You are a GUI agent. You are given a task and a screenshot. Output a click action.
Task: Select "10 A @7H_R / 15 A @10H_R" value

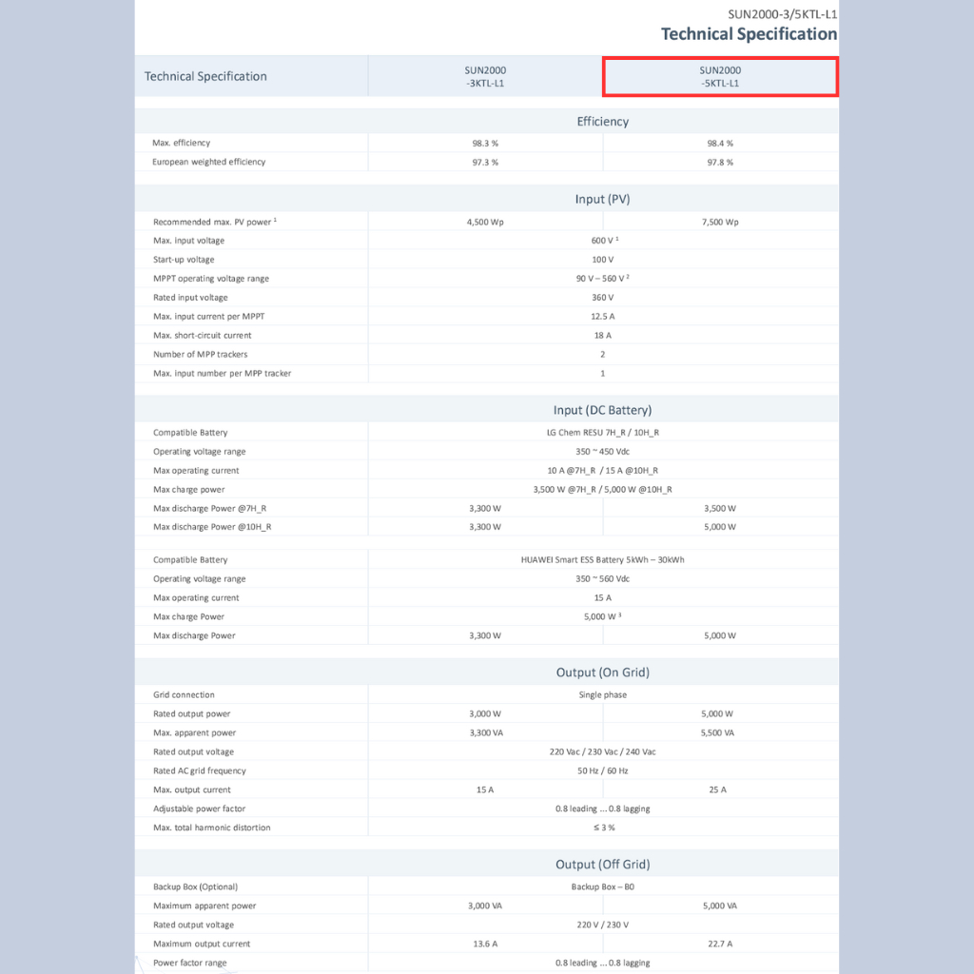tap(602, 470)
